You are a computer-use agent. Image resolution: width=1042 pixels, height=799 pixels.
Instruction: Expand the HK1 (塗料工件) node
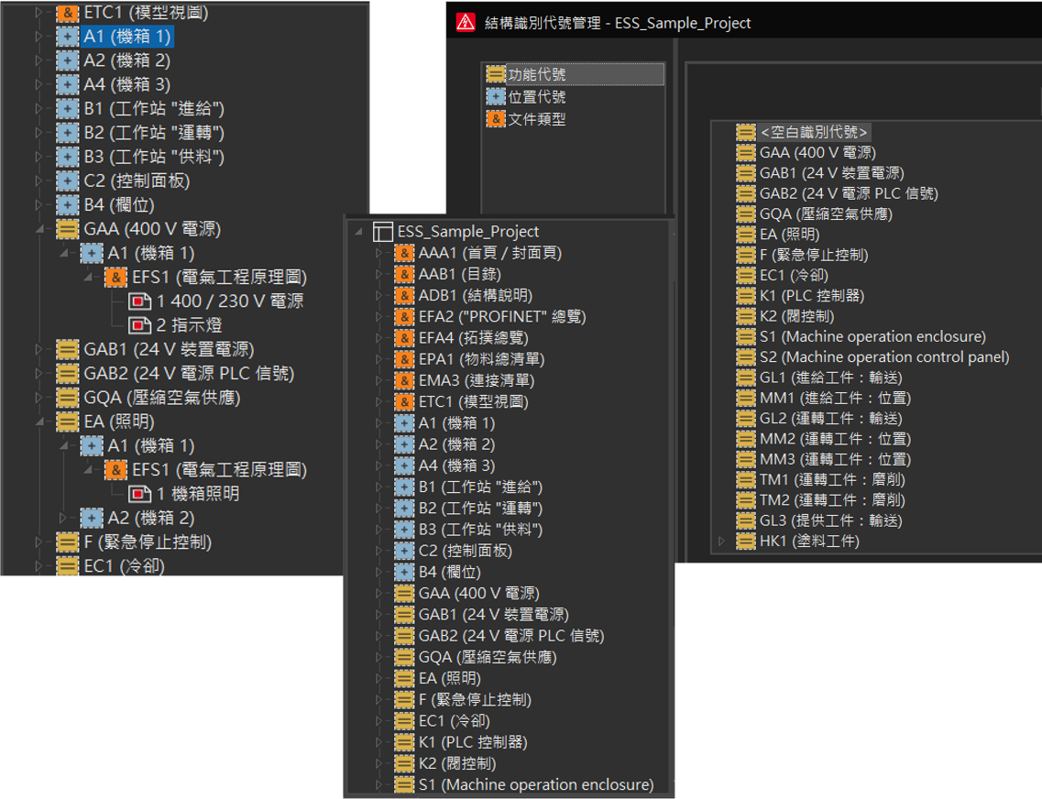722,541
